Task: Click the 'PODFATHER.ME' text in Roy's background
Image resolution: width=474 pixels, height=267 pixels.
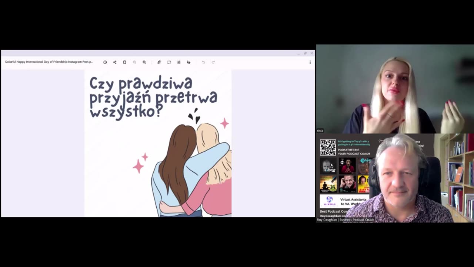Action: [x=348, y=150]
